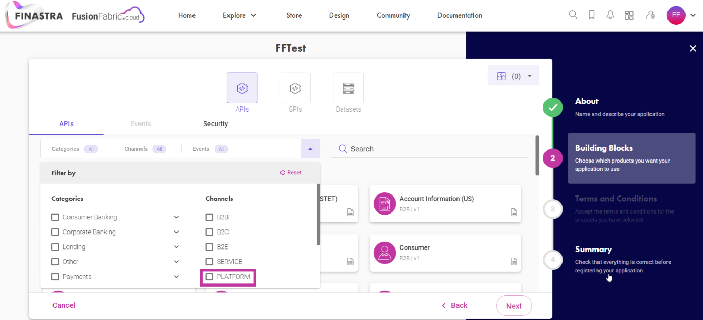The height and width of the screenshot is (320, 703).
Task: Click the filter panel scrollbar
Action: point(318,215)
